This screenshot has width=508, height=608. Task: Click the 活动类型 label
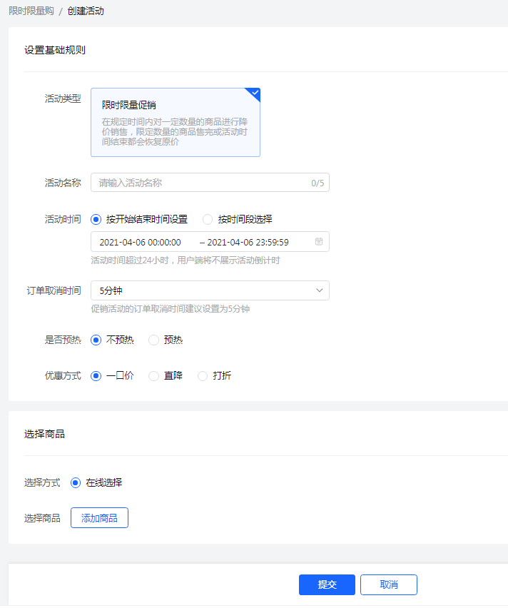[x=63, y=99]
